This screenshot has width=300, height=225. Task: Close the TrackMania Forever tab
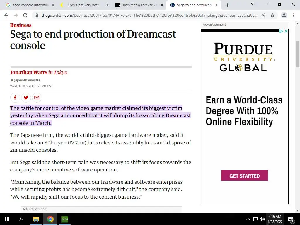[x=162, y=5]
